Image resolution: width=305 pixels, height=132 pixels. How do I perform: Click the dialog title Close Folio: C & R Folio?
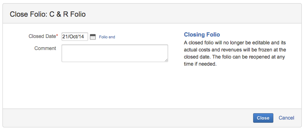48,14
